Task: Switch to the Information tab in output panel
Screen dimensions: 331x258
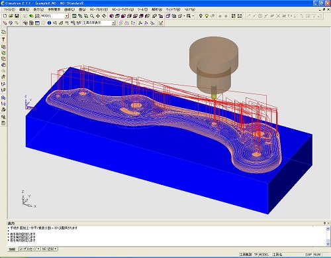Action: (x=12, y=249)
